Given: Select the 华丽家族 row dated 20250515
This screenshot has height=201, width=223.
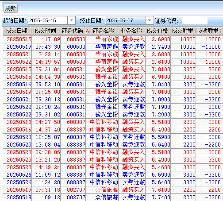Looking at the screenshot, I should click(111, 39).
